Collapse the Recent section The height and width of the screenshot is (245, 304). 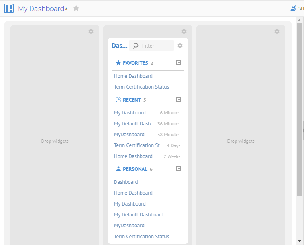click(x=179, y=100)
